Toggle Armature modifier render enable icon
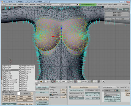 coord(115,91)
